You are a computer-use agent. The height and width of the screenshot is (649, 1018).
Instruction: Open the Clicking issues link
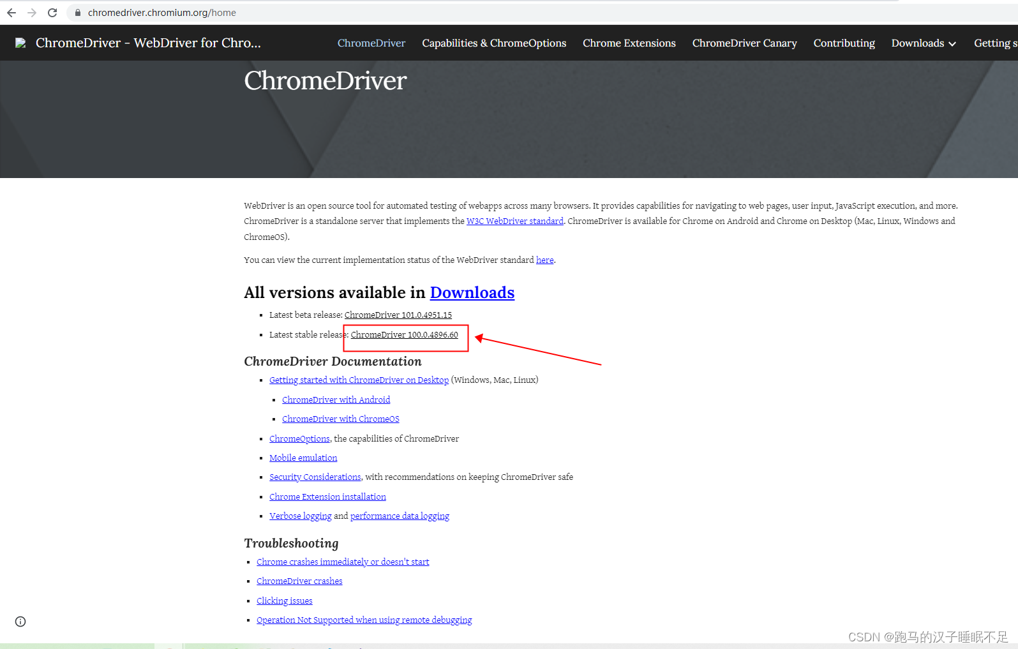(x=285, y=601)
